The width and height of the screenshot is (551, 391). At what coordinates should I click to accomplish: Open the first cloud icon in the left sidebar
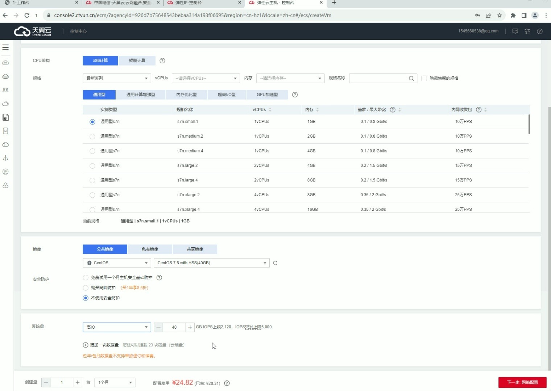5,63
